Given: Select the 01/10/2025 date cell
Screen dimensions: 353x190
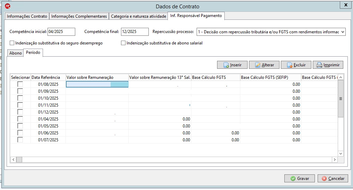Looking at the screenshot, I should coord(48,98).
